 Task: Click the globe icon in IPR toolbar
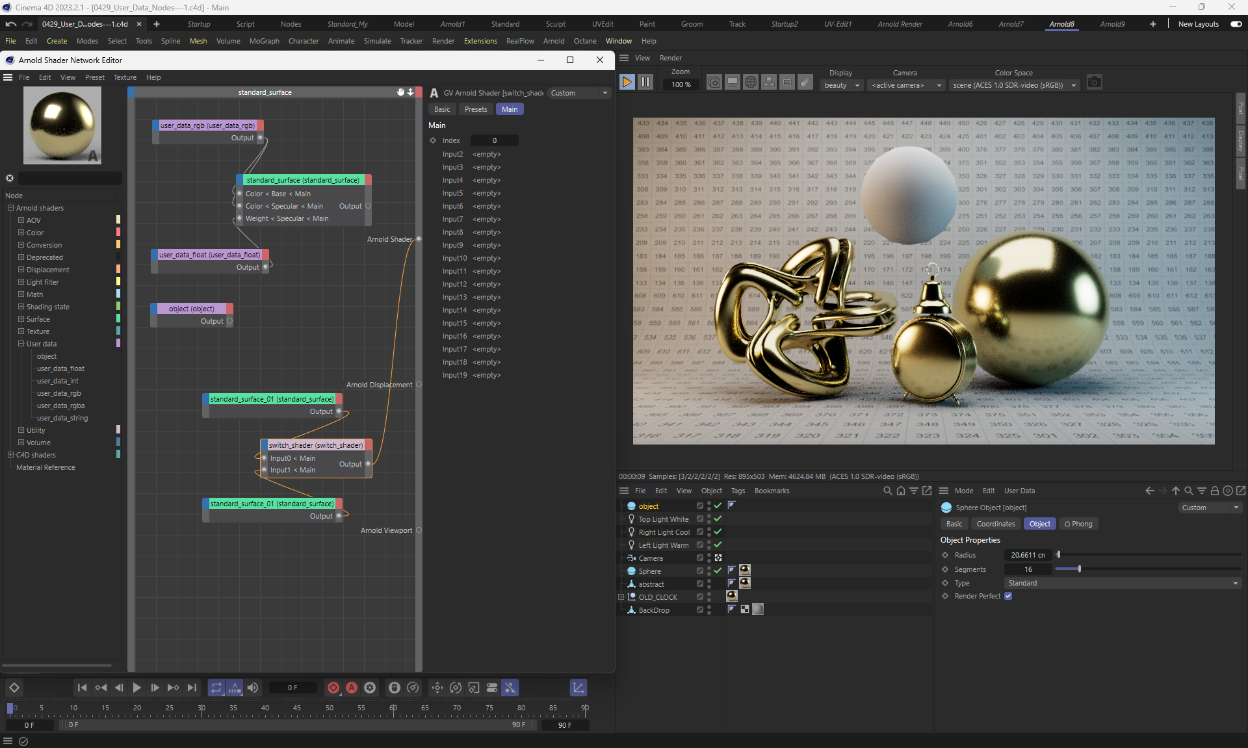(x=751, y=83)
